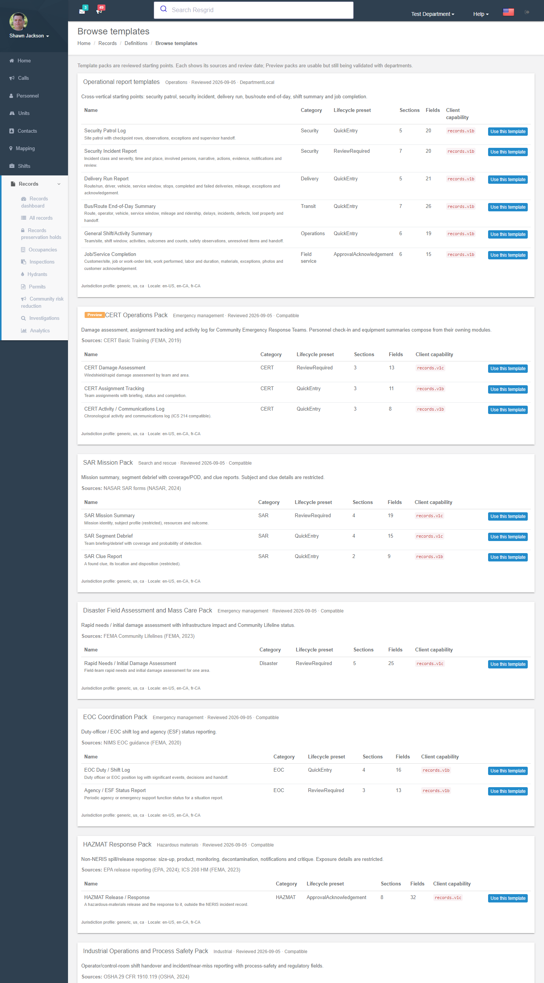Click the Mapping pin sidebar icon
544x983 pixels.
[x=11, y=149]
